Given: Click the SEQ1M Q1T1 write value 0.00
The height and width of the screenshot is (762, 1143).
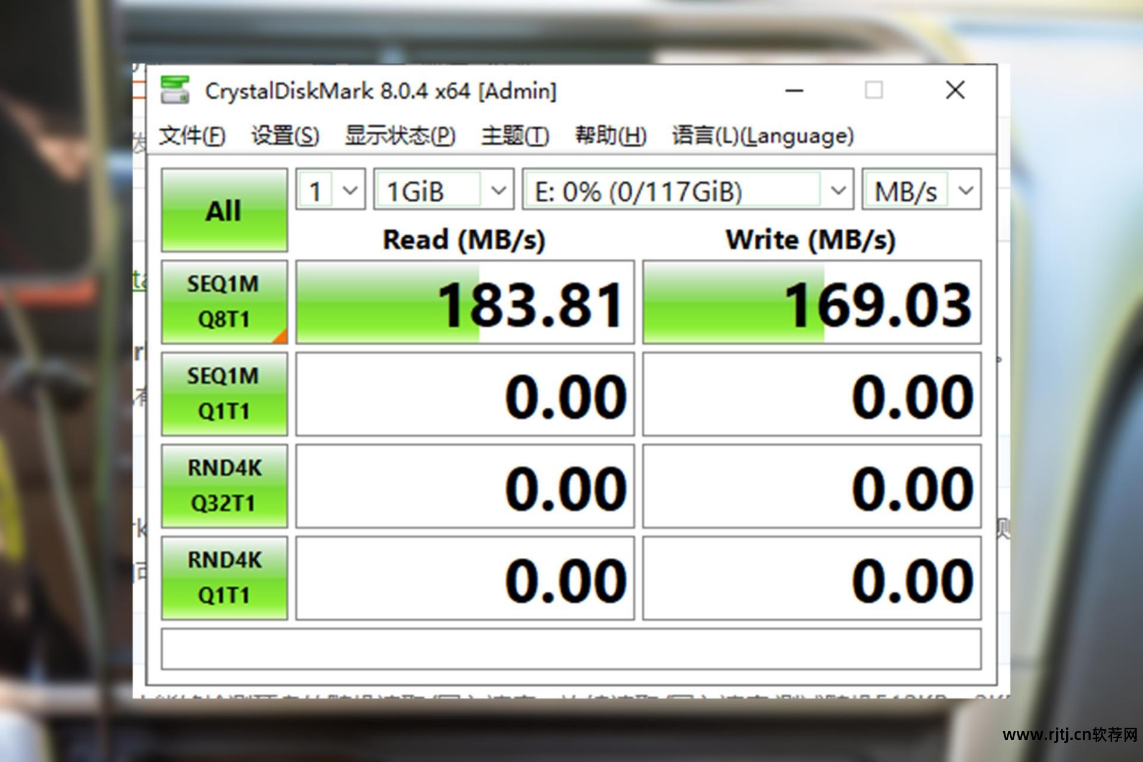Looking at the screenshot, I should point(812,394).
